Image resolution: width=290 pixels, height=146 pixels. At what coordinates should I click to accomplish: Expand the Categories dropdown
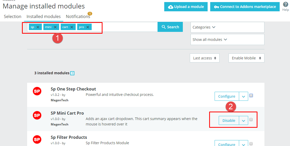[227, 27]
